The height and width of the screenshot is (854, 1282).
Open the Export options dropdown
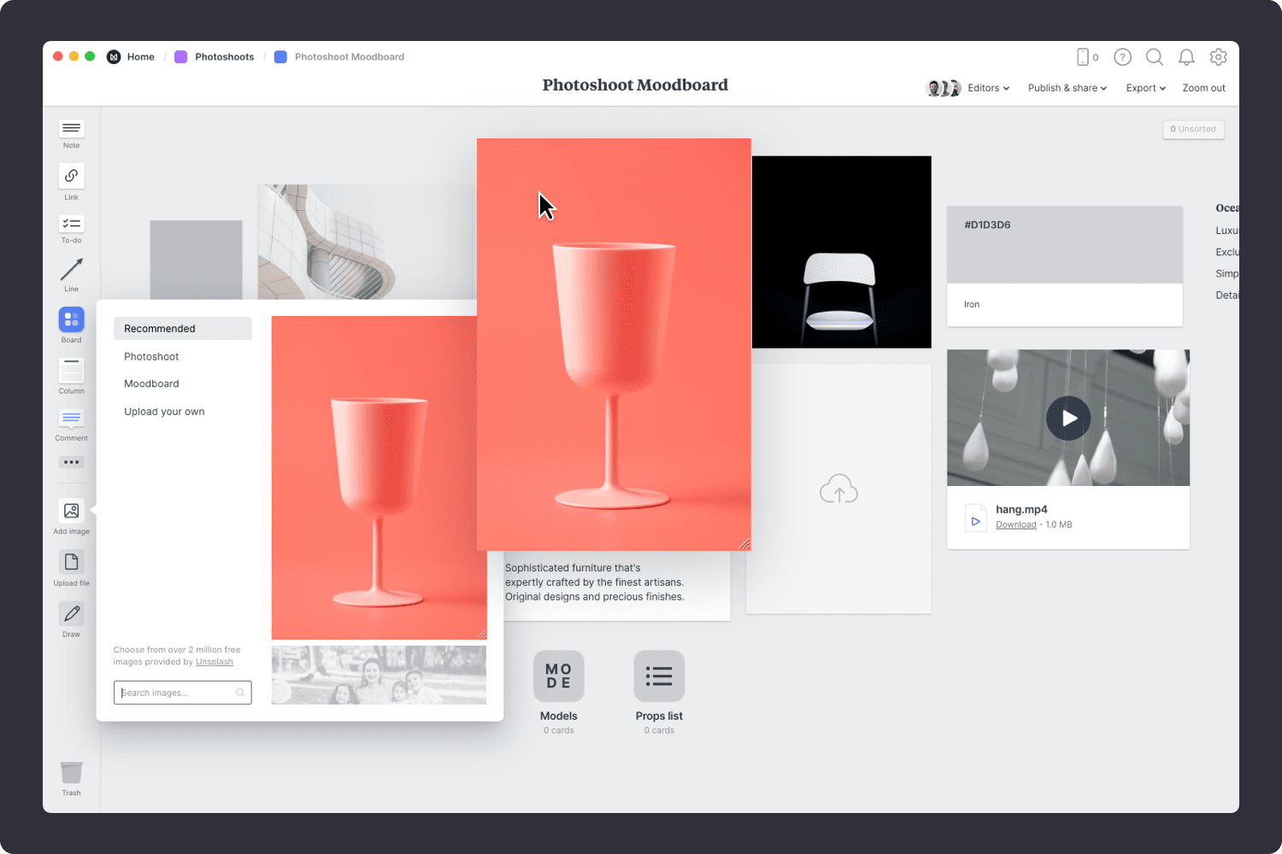1145,88
